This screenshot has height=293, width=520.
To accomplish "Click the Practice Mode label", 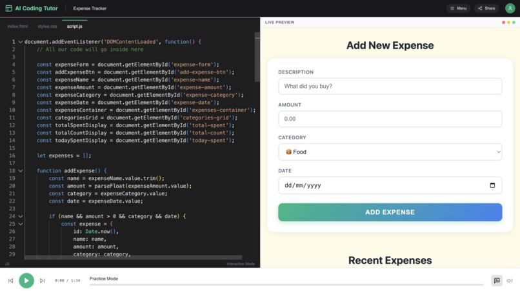I will (x=103, y=279).
